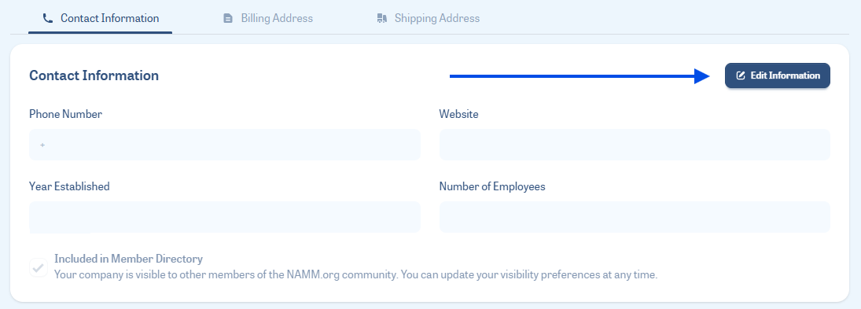
Task: Click the Edit Information button
Action: (x=777, y=75)
